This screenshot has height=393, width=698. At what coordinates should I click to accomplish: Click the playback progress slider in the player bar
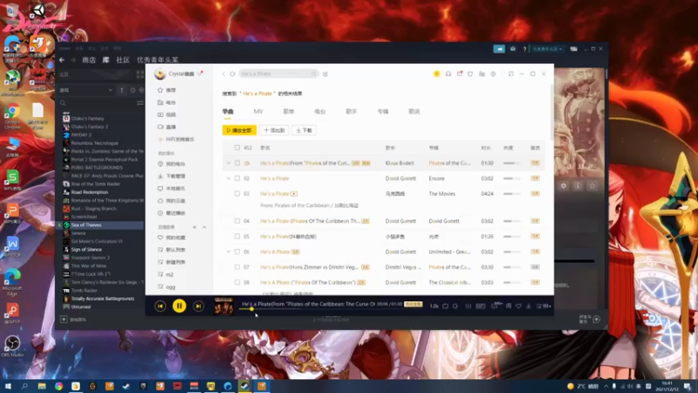[x=331, y=309]
